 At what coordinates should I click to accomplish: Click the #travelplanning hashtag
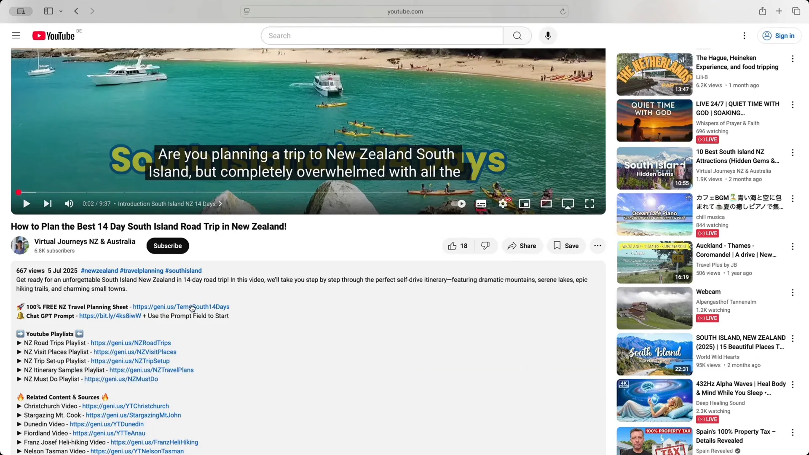click(142, 271)
